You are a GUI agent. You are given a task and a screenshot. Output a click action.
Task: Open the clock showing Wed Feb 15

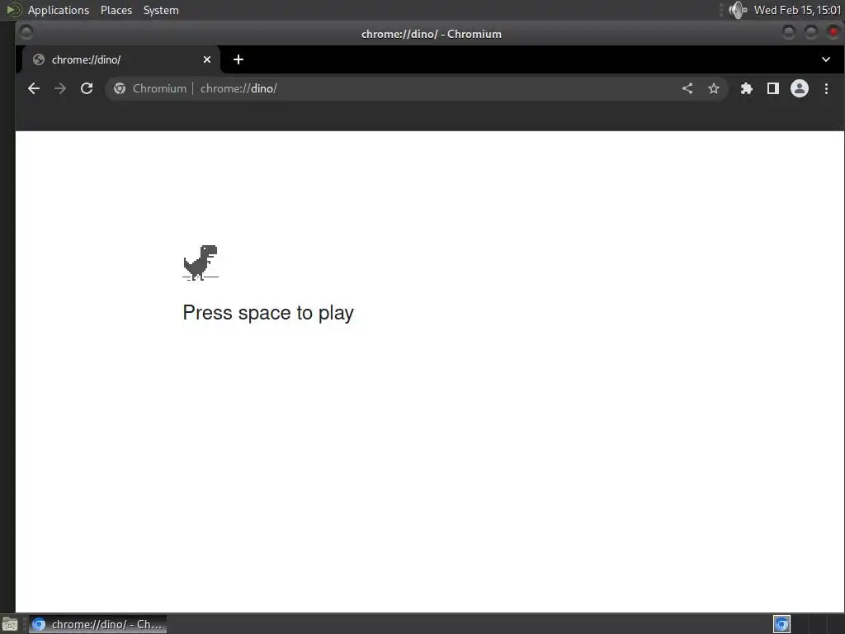coord(797,10)
